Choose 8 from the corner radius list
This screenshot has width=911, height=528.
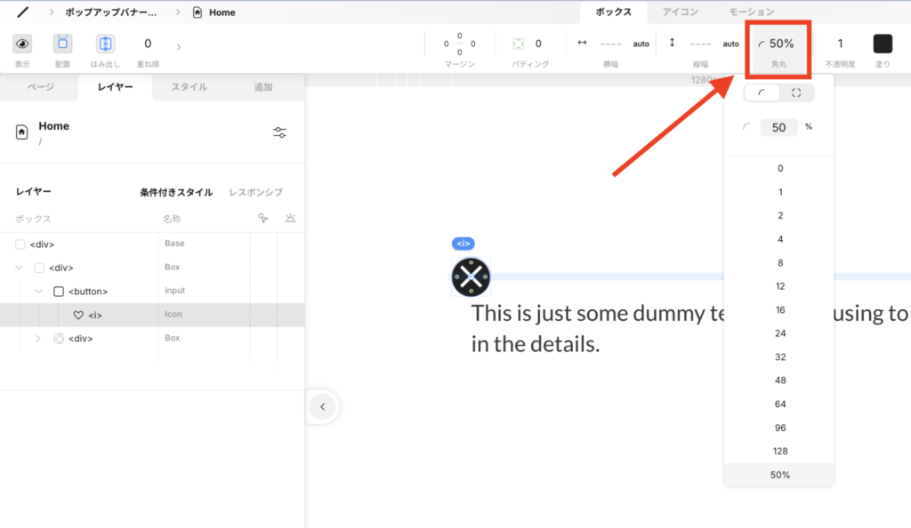click(x=779, y=263)
